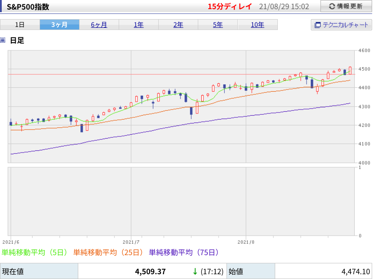
Task: Click the (17:12) time text
Action: [x=212, y=271]
